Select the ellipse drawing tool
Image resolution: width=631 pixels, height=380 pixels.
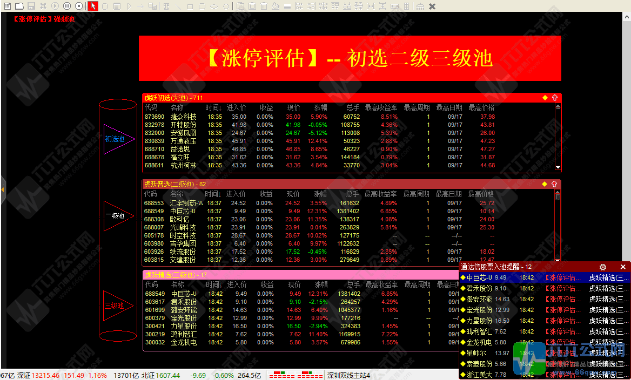coord(213,6)
